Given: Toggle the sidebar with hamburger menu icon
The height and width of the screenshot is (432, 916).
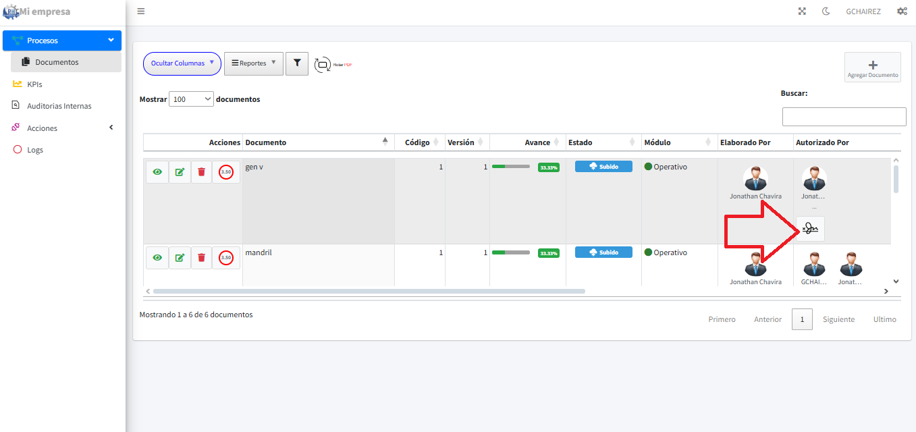Looking at the screenshot, I should [x=140, y=11].
